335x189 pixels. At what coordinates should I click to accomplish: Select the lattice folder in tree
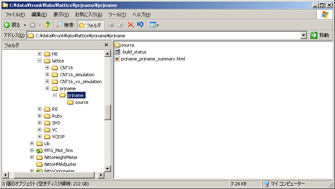pos(58,61)
